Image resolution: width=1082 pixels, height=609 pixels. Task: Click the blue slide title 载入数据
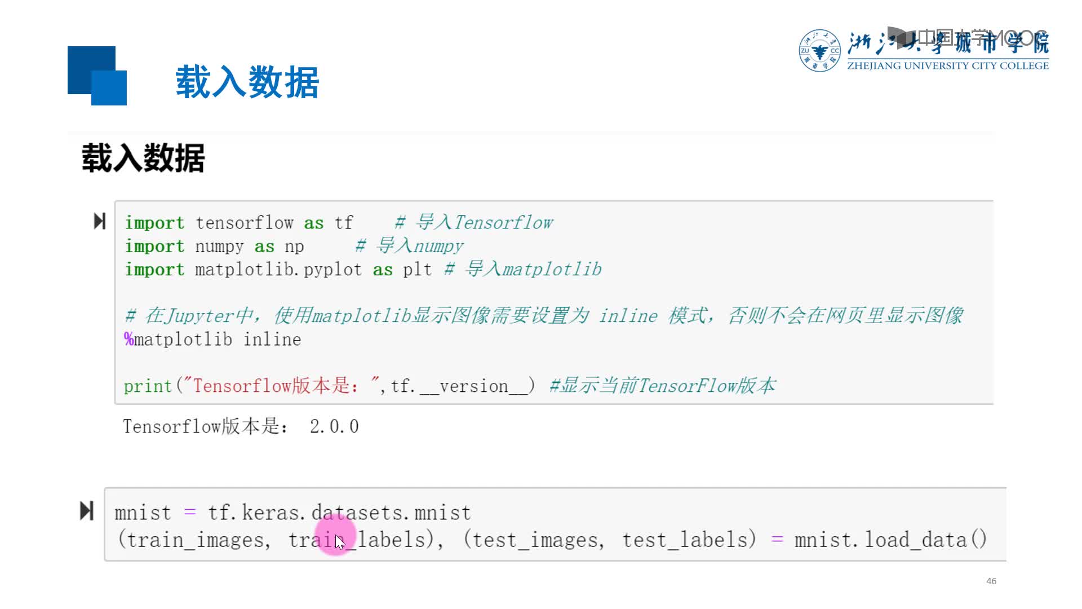pyautogui.click(x=247, y=82)
